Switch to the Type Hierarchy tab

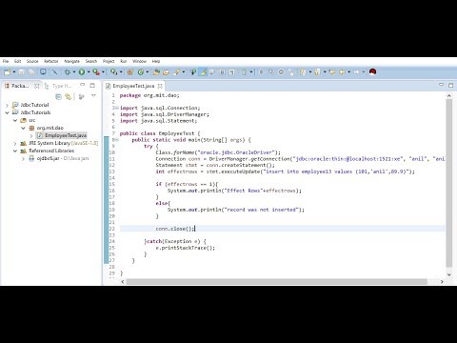[x=59, y=86]
